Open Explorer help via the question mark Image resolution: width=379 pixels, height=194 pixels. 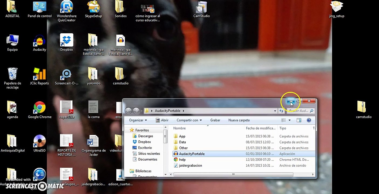(x=309, y=120)
